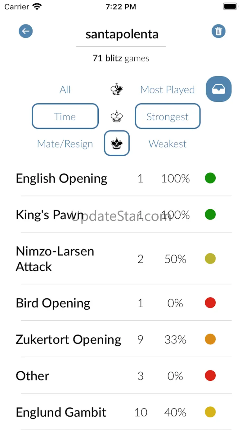Open the Zukertort Opening row

pos(68,339)
